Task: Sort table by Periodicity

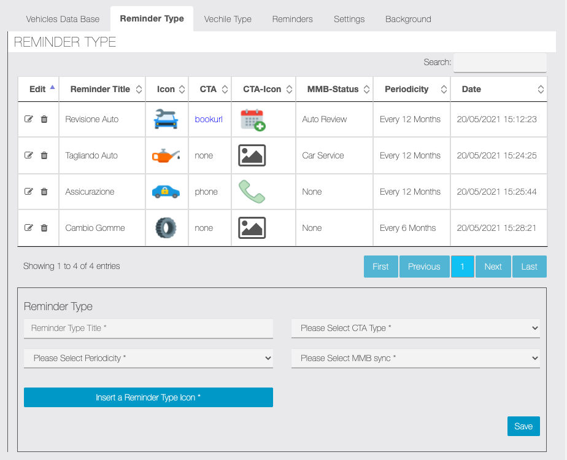Action: [x=412, y=89]
